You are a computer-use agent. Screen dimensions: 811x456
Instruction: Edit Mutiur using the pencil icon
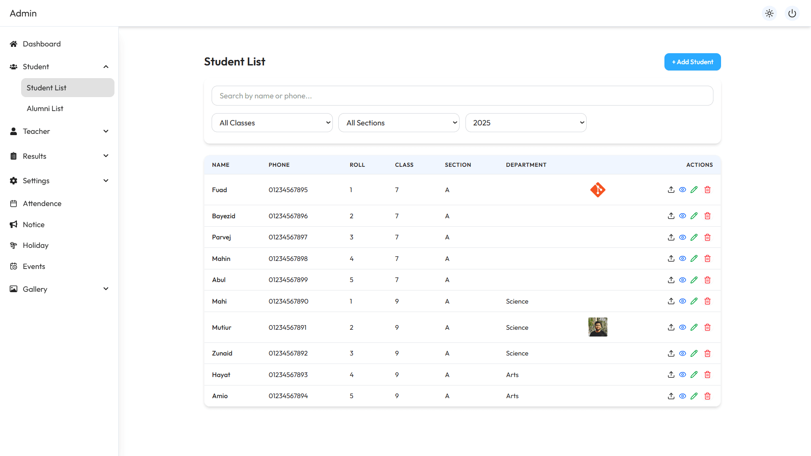click(x=694, y=327)
